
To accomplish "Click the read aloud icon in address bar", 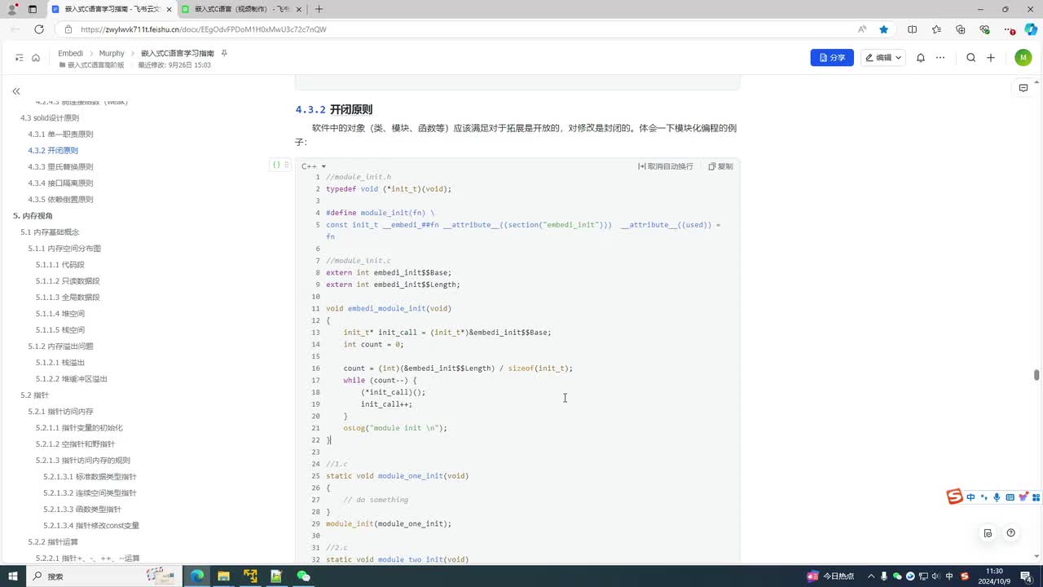I will 862,29.
